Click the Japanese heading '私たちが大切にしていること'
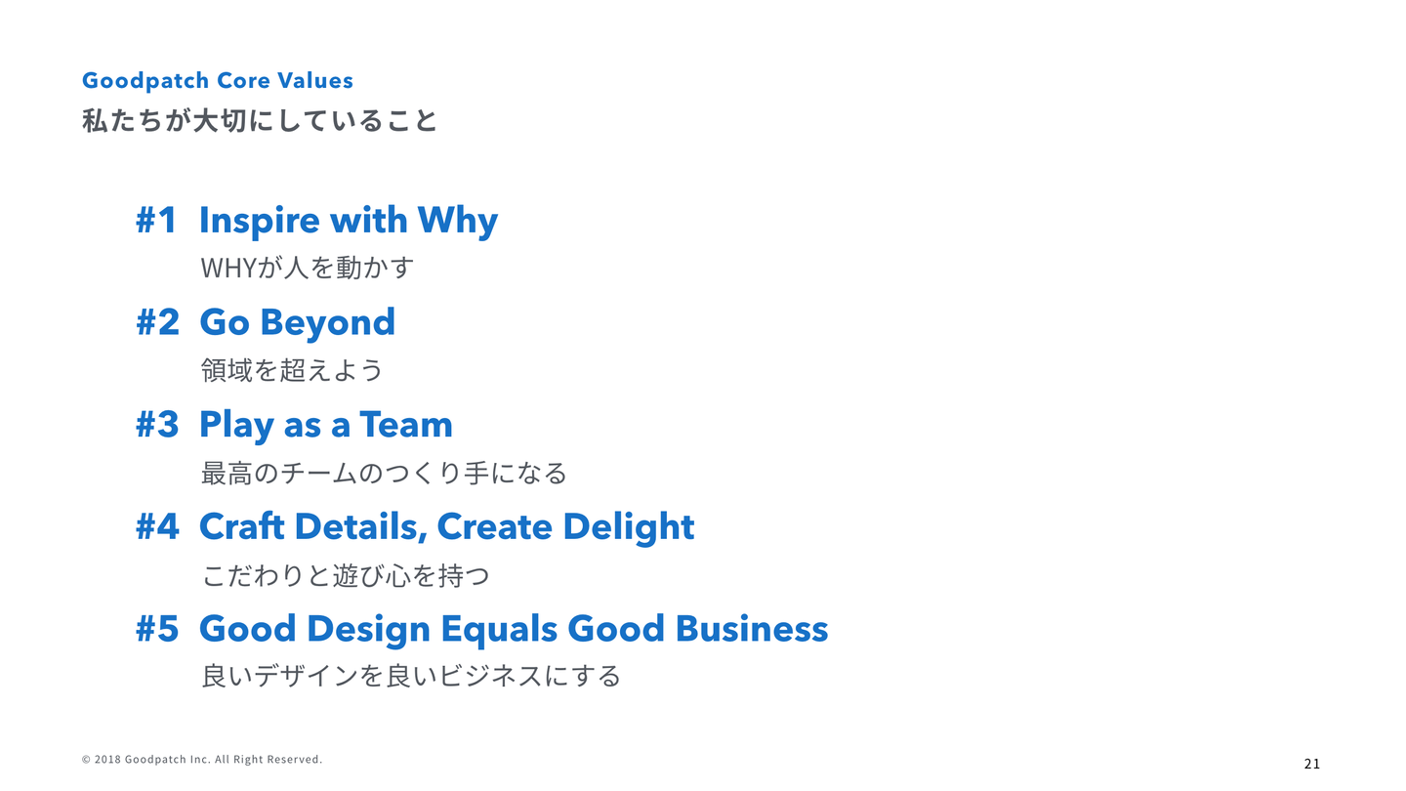The width and height of the screenshot is (1406, 791). (260, 121)
